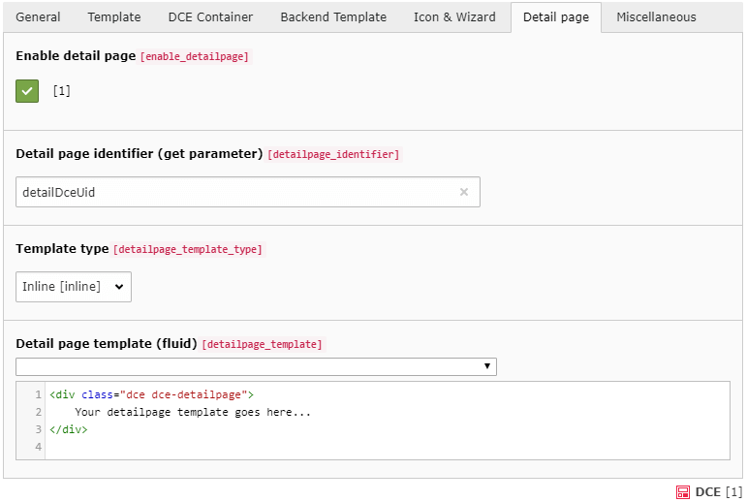Image resolution: width=747 pixels, height=502 pixels.
Task: Open the Template tab
Action: pyautogui.click(x=114, y=17)
